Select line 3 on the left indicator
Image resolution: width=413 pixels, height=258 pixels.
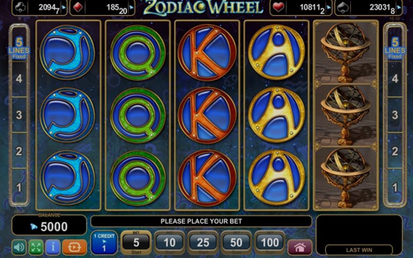pyautogui.click(x=19, y=115)
